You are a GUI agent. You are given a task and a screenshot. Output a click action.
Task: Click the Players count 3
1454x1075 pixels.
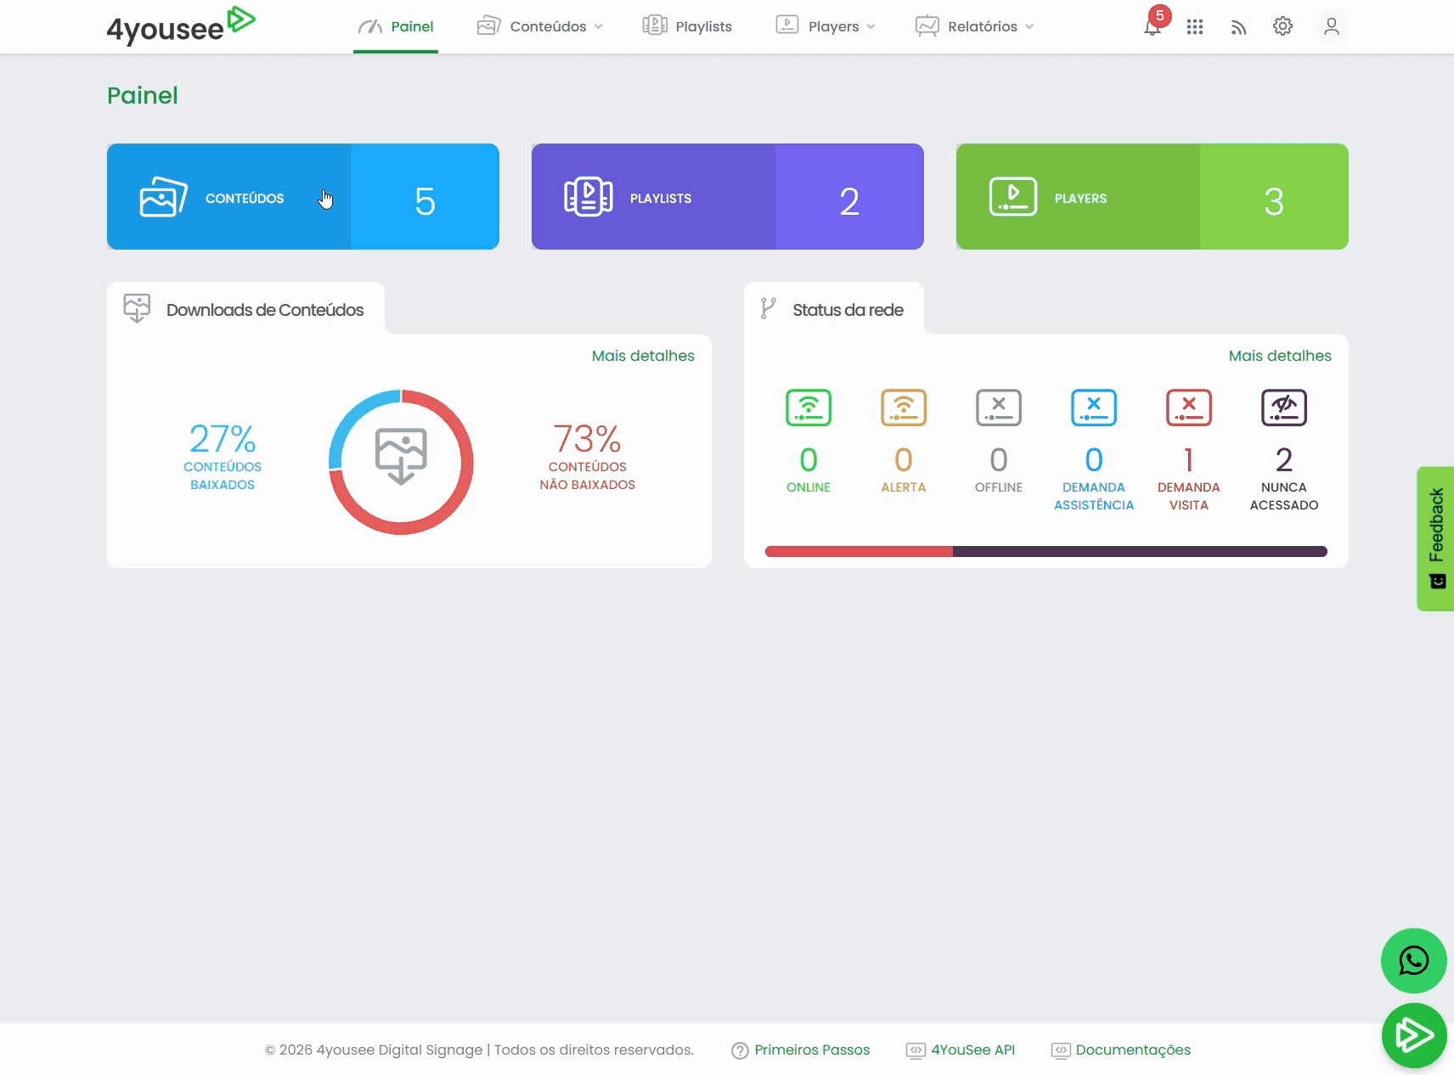tap(1274, 201)
